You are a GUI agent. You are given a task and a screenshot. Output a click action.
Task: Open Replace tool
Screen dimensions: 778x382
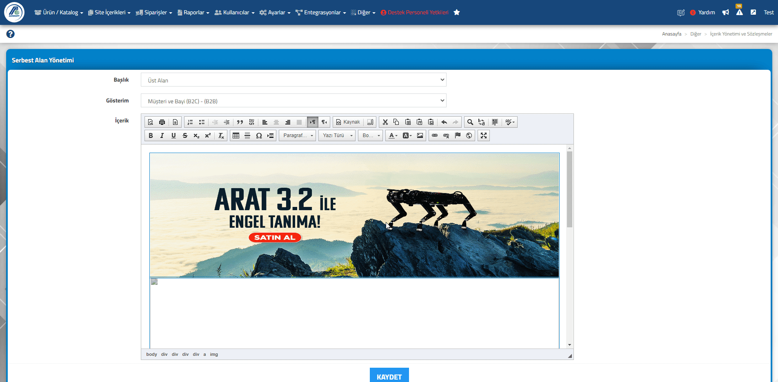(482, 122)
